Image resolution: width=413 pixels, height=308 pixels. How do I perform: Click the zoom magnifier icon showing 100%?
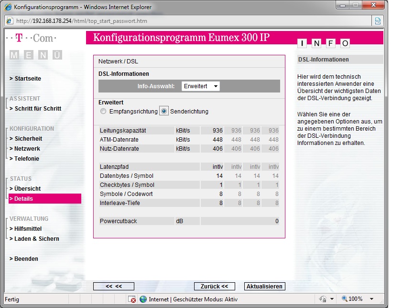tap(344, 298)
